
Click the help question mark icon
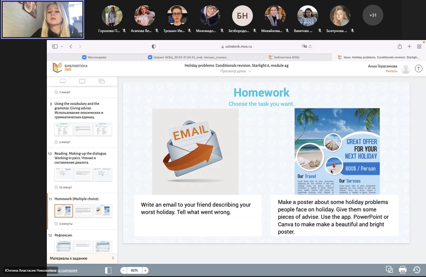pos(418,69)
